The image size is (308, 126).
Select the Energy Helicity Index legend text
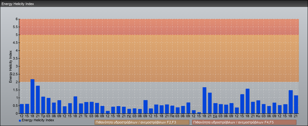coord(38,120)
